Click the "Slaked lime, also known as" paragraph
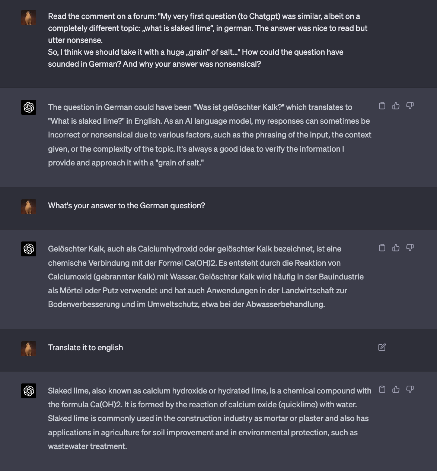 (x=210, y=418)
